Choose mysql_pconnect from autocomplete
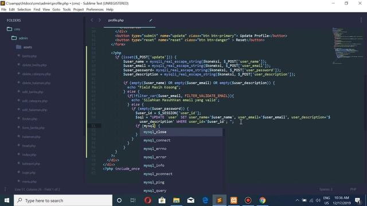The image size is (367, 206). (x=181, y=174)
